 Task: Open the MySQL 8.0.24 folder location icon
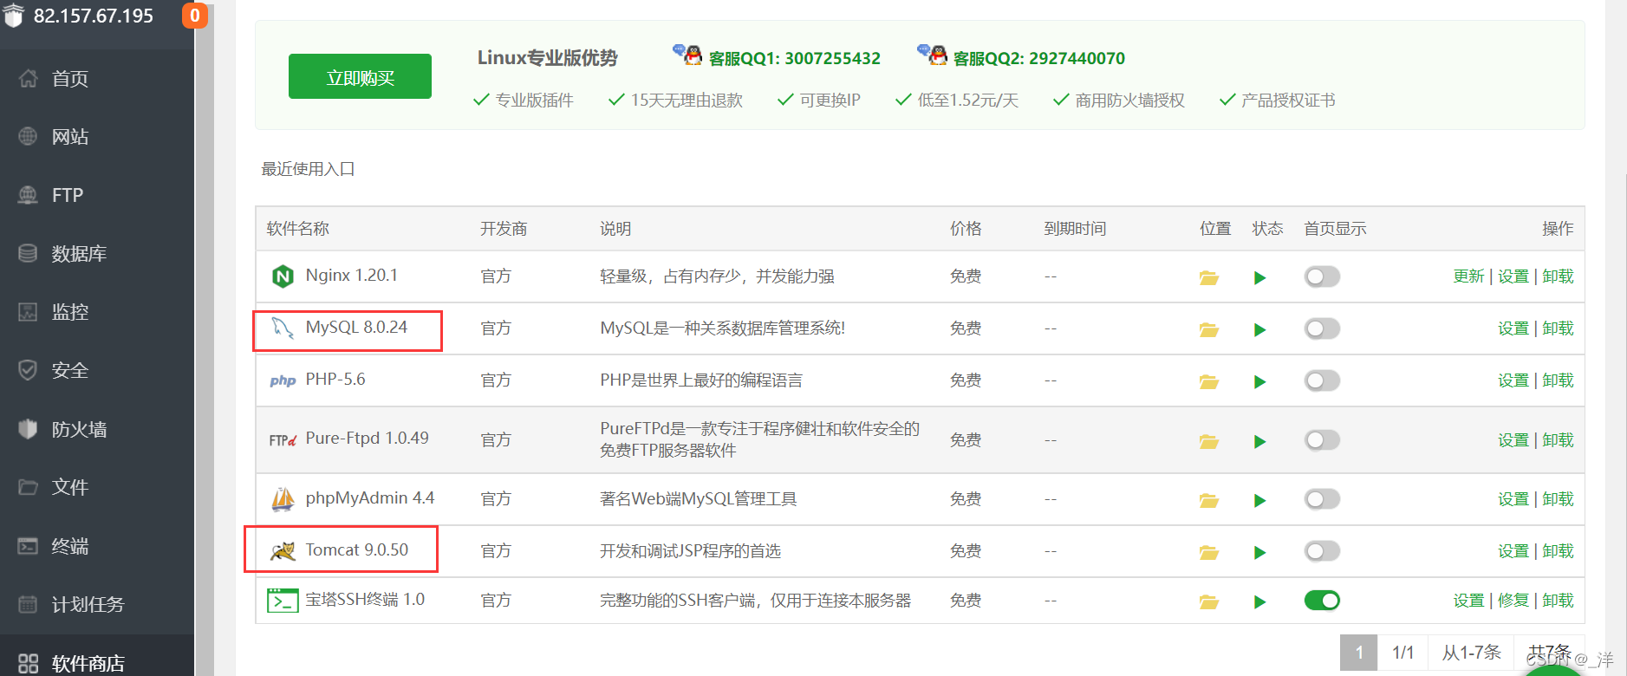pos(1208,329)
